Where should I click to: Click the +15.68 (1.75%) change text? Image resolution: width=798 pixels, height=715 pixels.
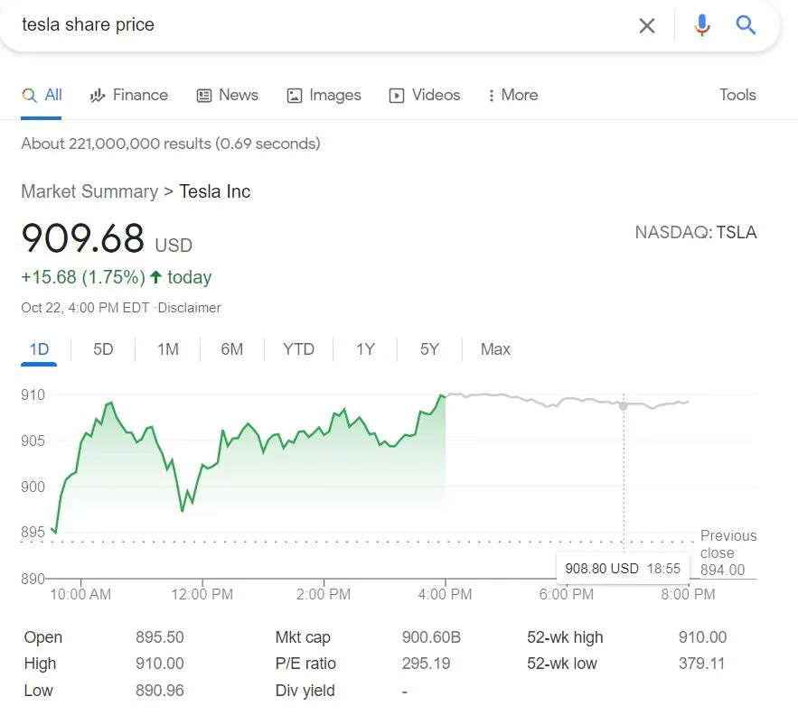83,277
